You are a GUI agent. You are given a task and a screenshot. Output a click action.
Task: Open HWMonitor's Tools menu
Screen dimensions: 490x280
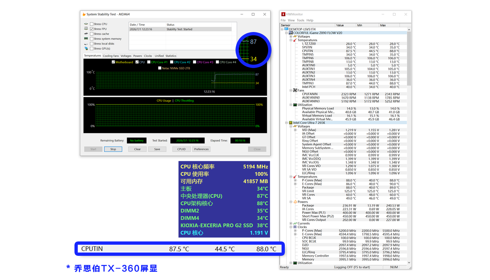point(300,20)
